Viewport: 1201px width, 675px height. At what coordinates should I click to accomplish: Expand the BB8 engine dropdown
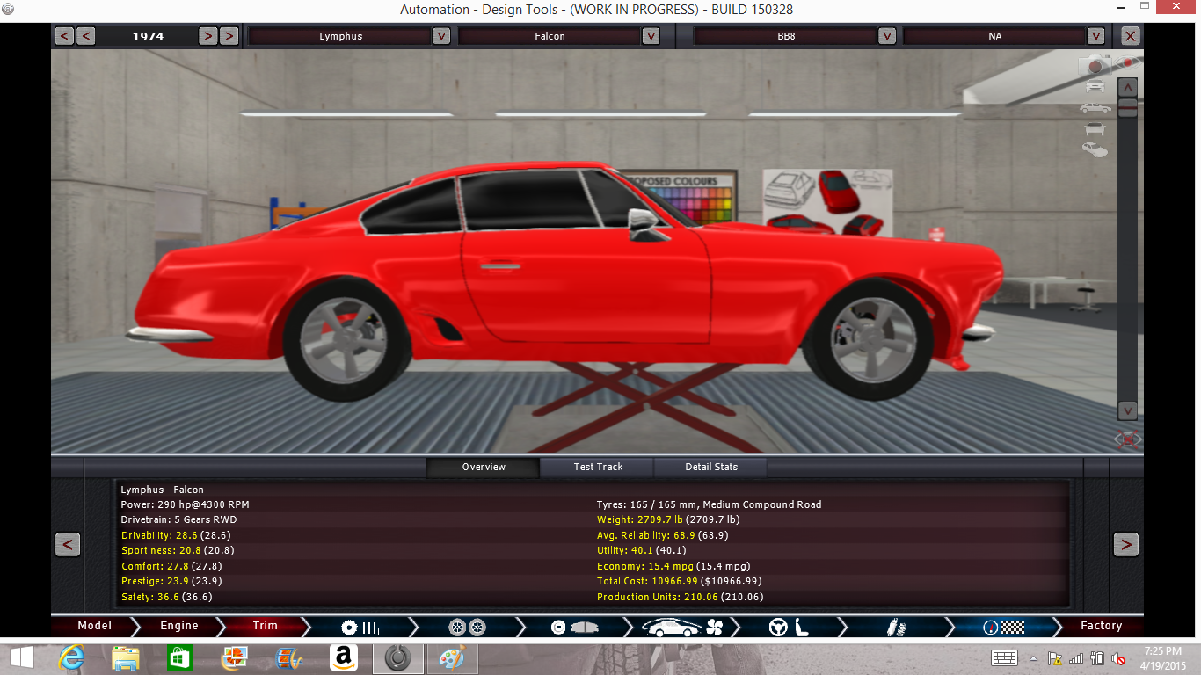886,36
